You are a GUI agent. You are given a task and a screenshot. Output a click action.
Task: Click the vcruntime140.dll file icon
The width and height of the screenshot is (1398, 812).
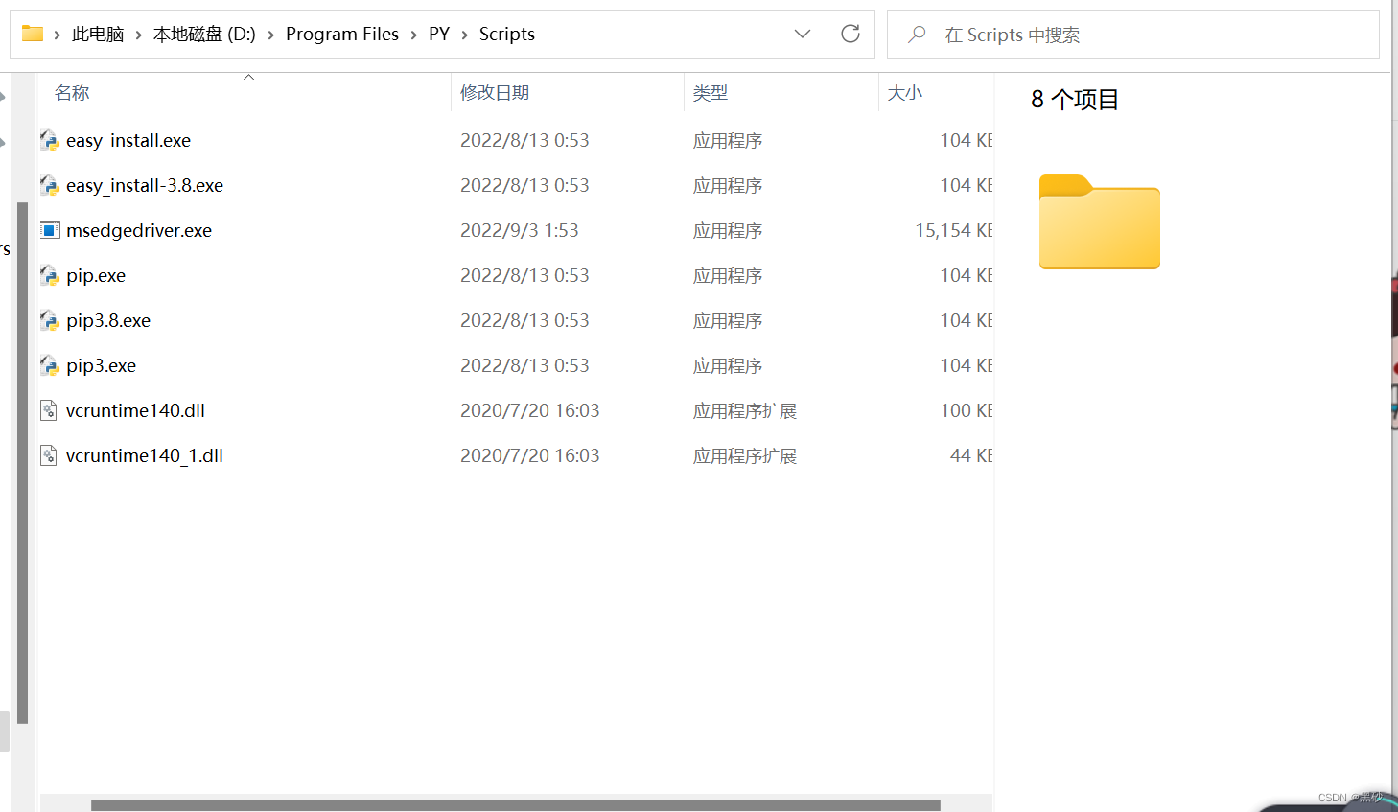49,411
